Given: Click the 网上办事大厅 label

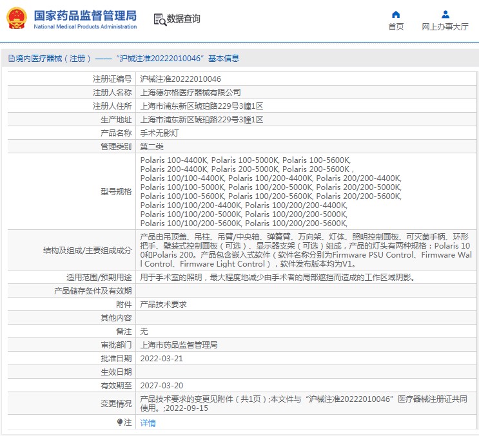Looking at the screenshot, I should (445, 27).
